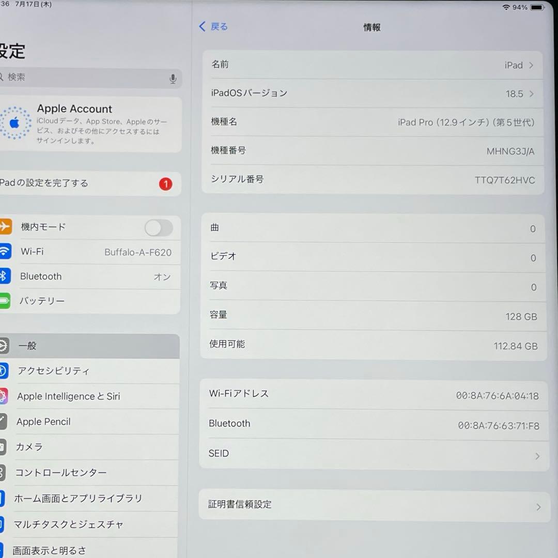This screenshot has width=558, height=558.
Task: Open マルチタスクとジェスチャ settings
Action: click(70, 524)
